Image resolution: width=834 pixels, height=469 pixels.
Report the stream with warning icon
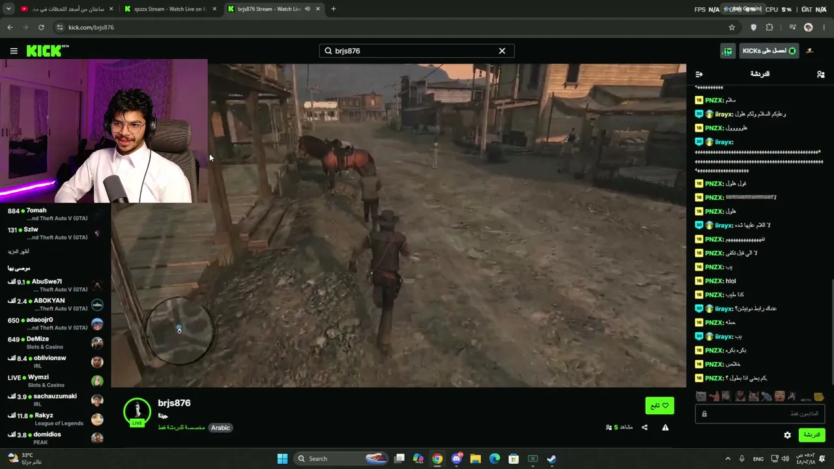tap(665, 427)
